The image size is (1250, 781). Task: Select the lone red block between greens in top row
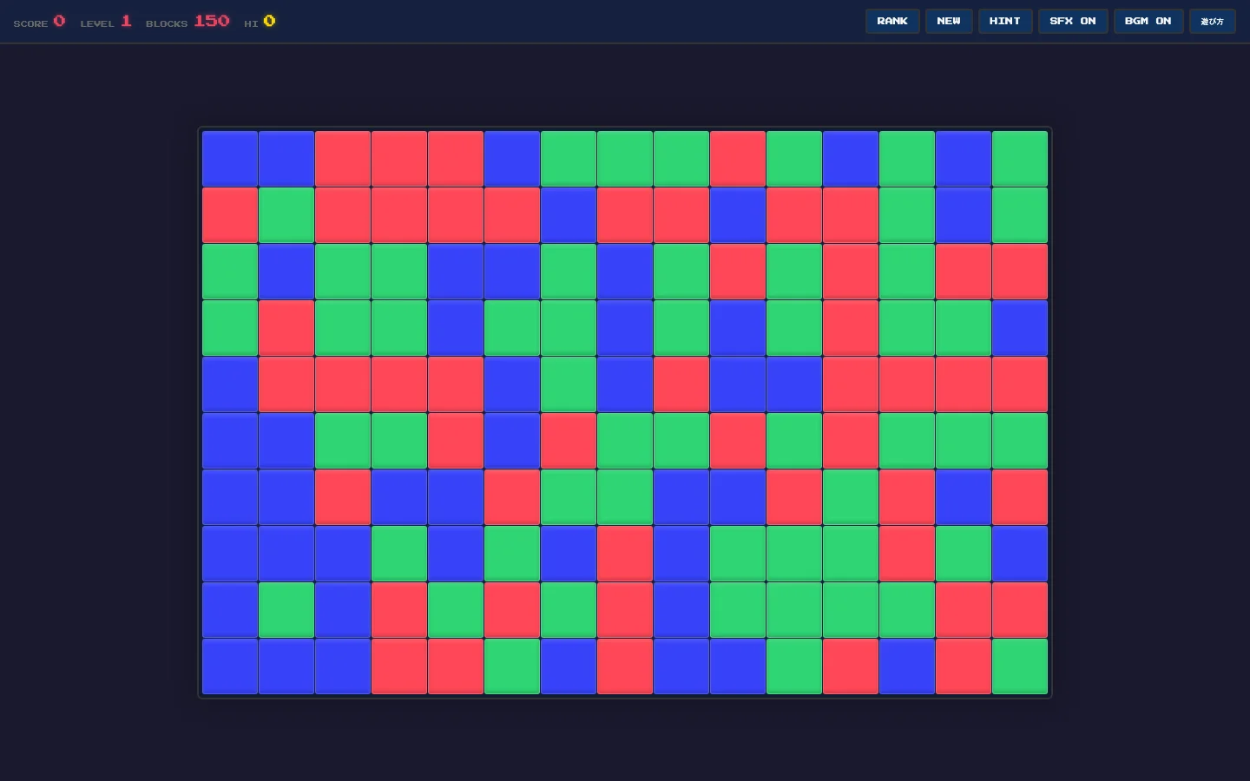(738, 159)
